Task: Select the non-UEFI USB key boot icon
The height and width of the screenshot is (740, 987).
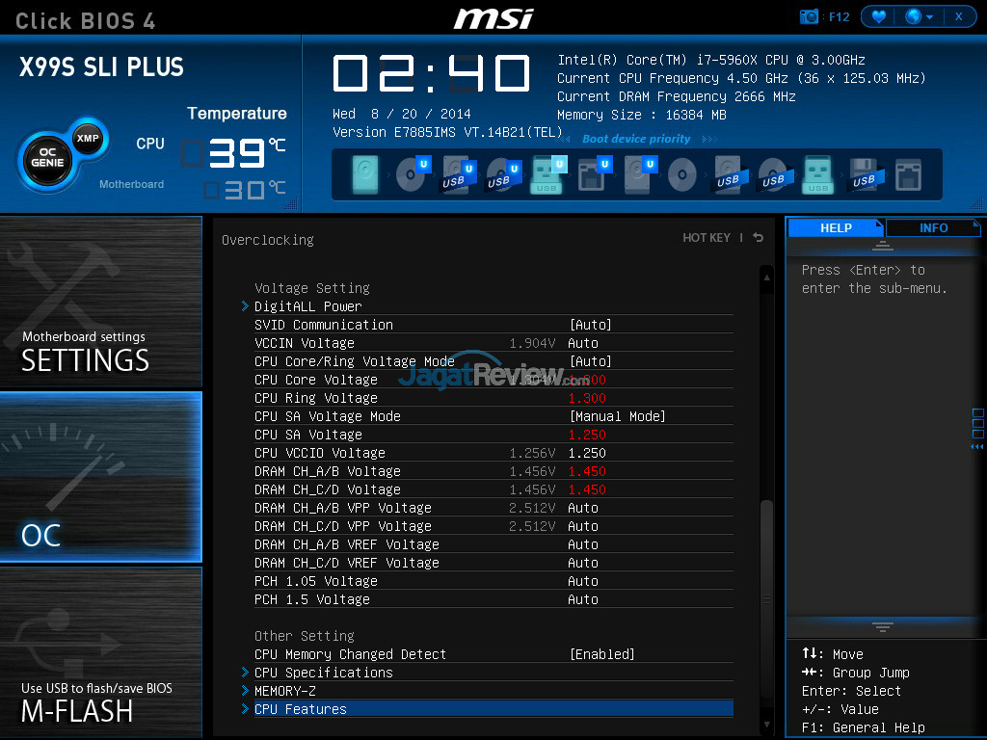Action: tap(817, 174)
